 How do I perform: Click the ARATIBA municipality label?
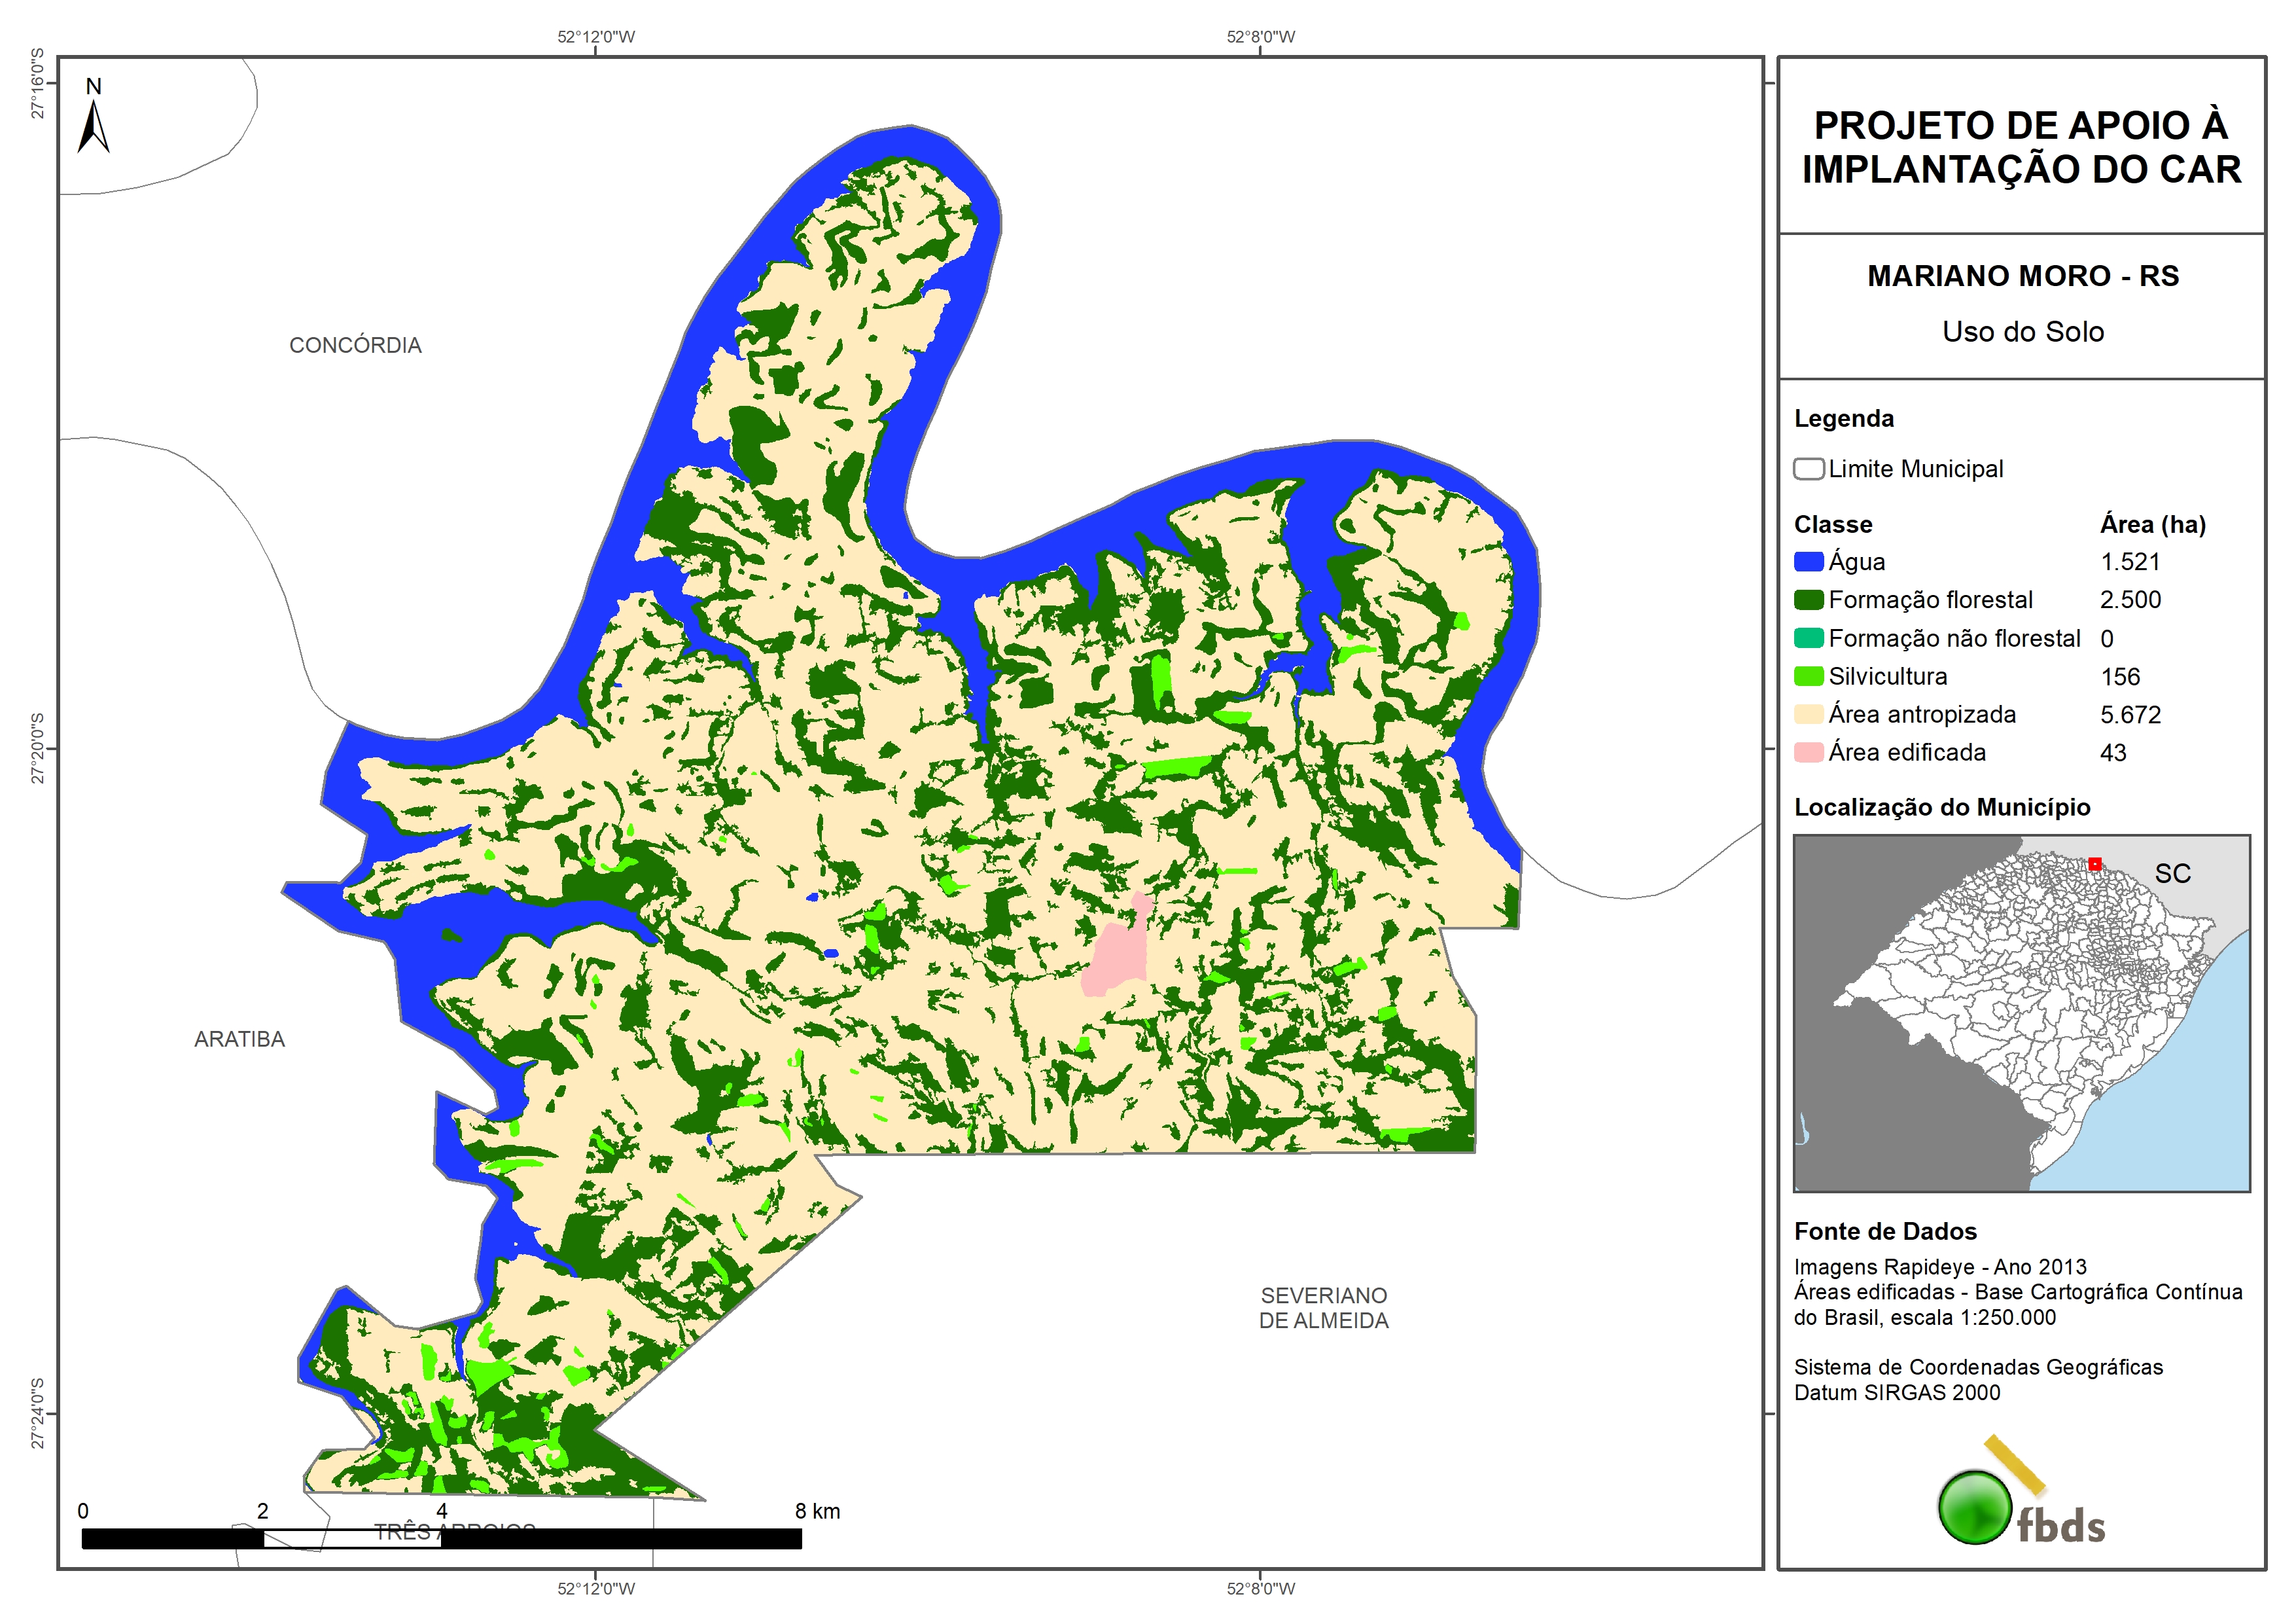tap(239, 1039)
